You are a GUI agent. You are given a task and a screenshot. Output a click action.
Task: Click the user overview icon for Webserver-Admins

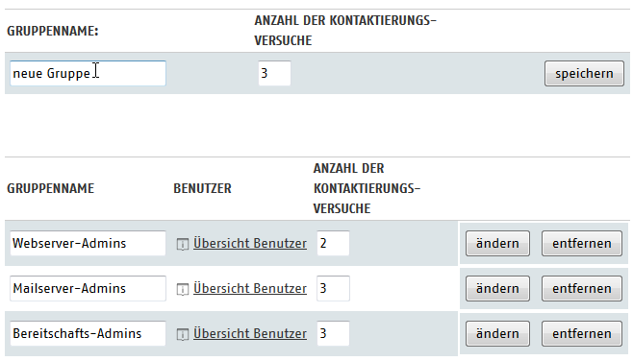coord(183,244)
